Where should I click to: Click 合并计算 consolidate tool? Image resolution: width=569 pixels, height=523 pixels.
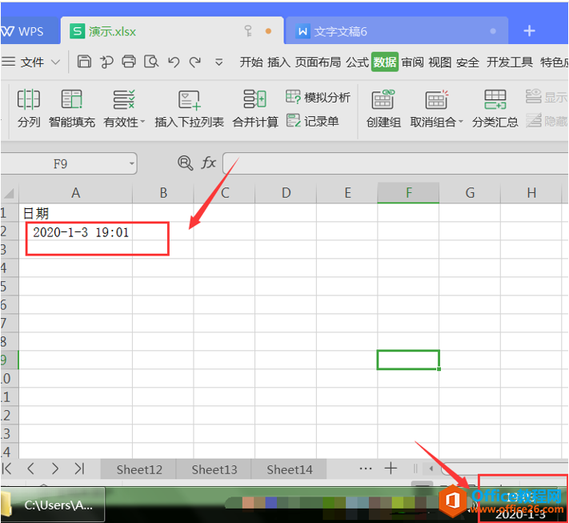click(x=255, y=109)
